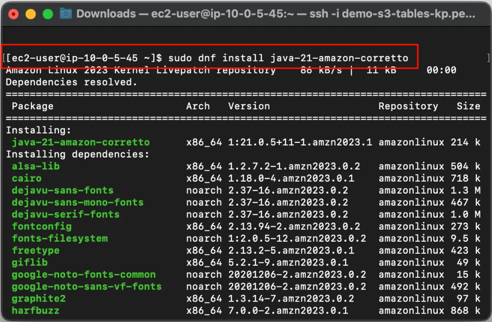Click the 1.0 M size value
This screenshot has height=322, width=492.
click(x=465, y=214)
